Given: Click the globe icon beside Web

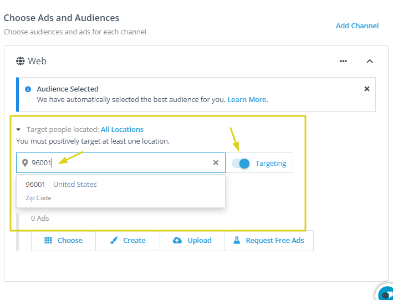Looking at the screenshot, I should pos(21,61).
